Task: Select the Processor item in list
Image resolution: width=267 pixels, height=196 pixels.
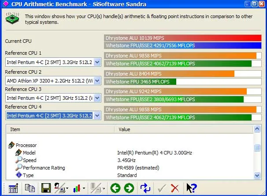Action: 26,145
